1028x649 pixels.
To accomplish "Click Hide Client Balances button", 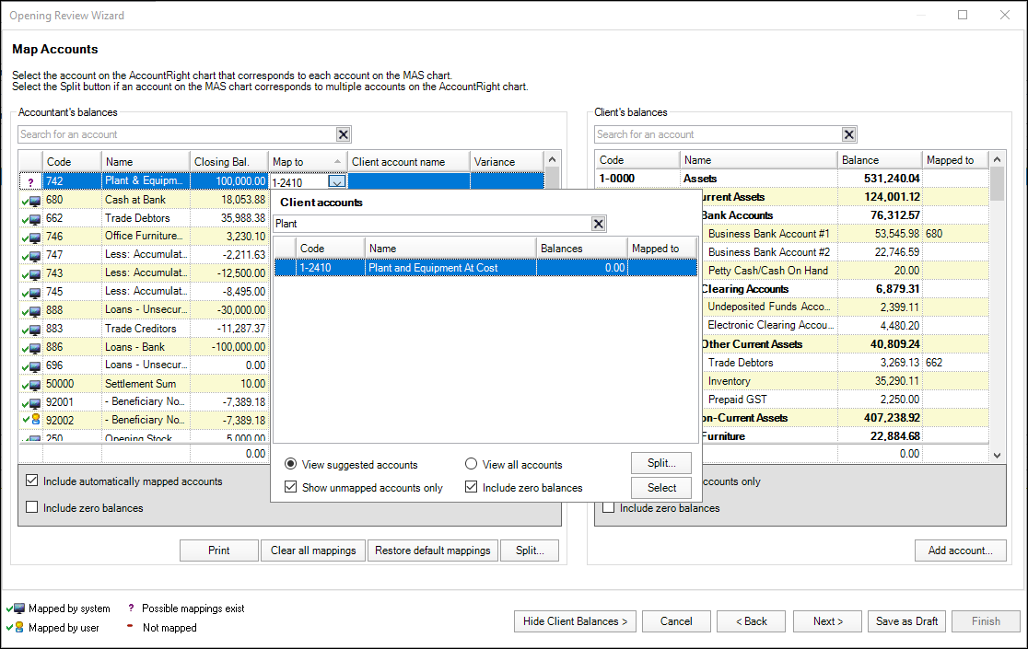I will coord(575,621).
